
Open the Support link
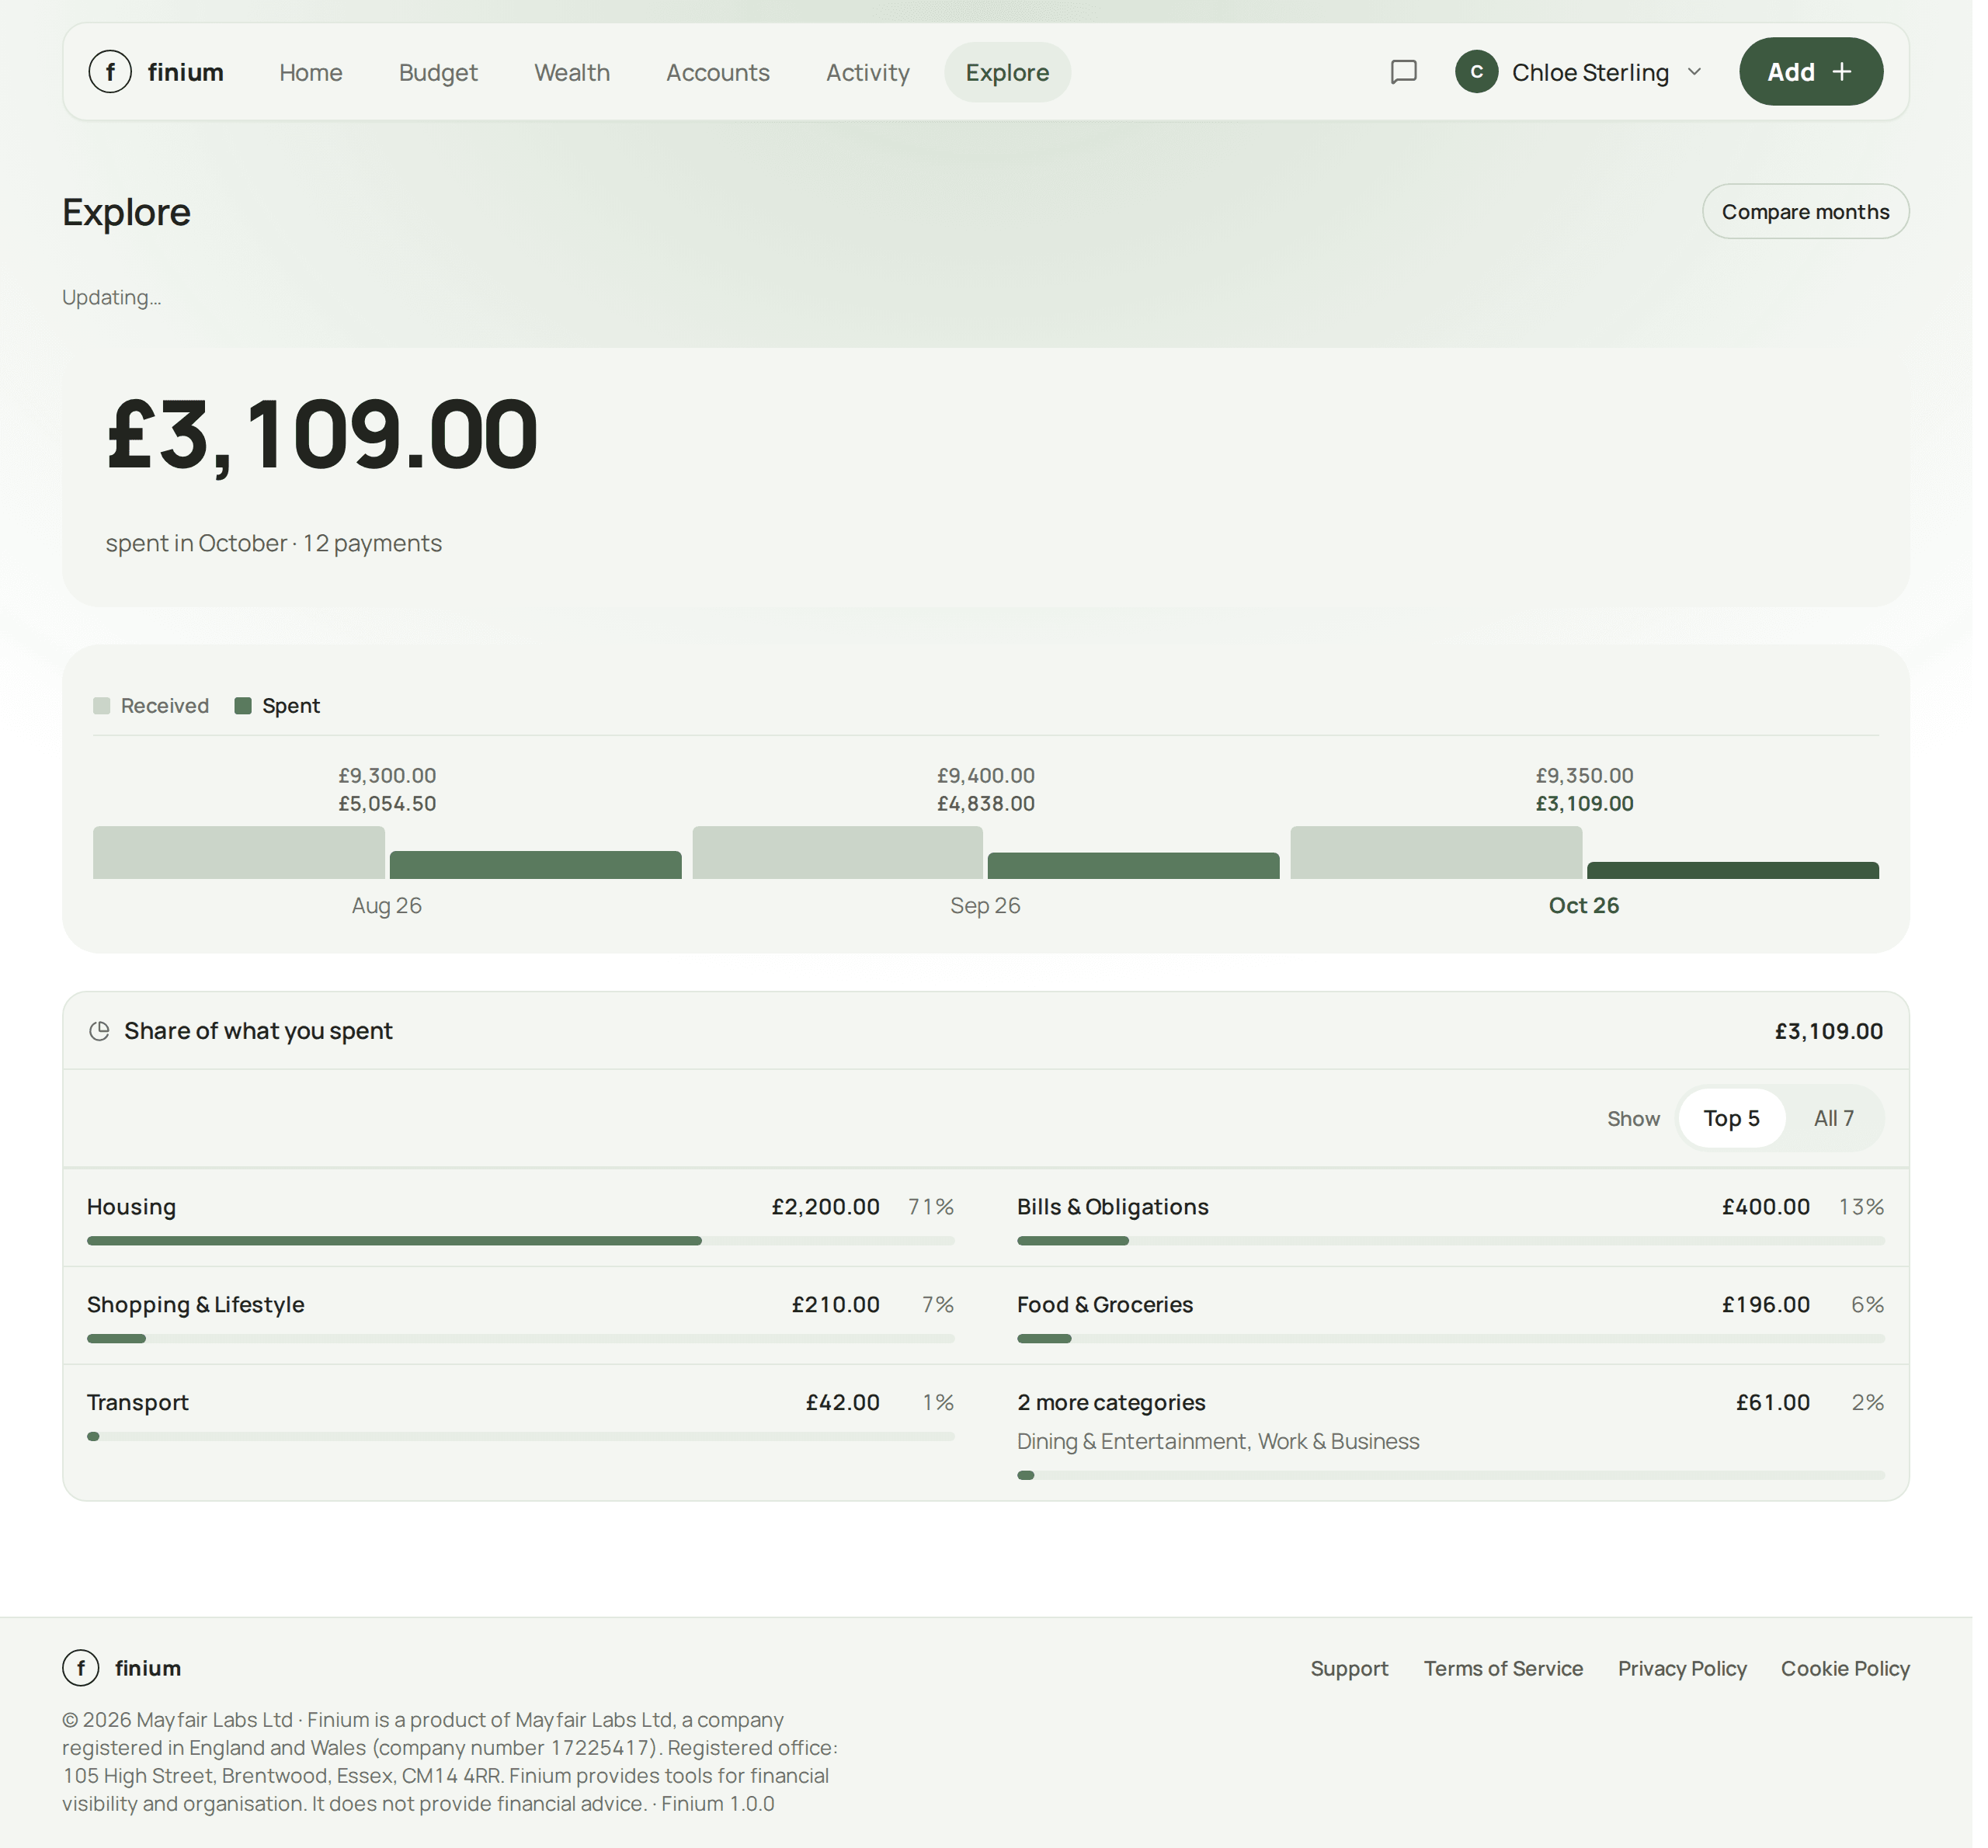1349,1669
